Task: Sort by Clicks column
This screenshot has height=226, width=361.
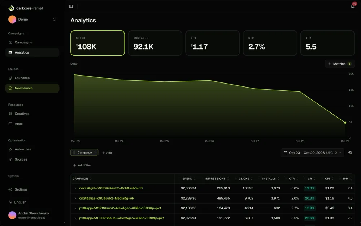Action: pos(245,179)
